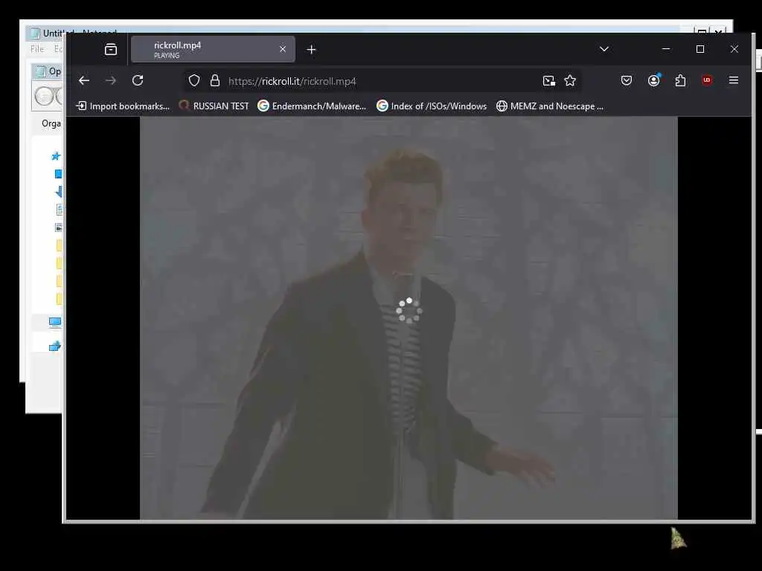Click Organize in Open dialog

tap(51, 123)
